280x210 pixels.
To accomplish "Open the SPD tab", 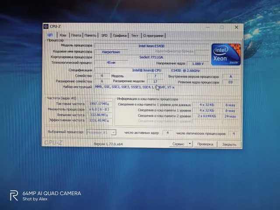I will (x=104, y=35).
